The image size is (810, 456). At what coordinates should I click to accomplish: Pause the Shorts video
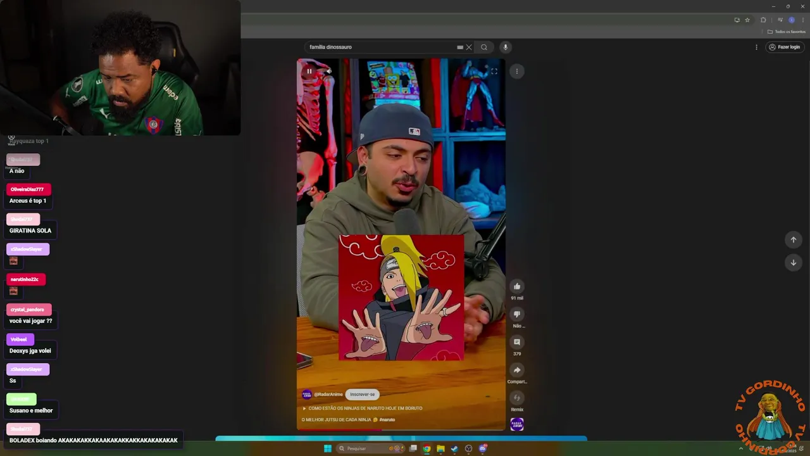click(x=309, y=72)
